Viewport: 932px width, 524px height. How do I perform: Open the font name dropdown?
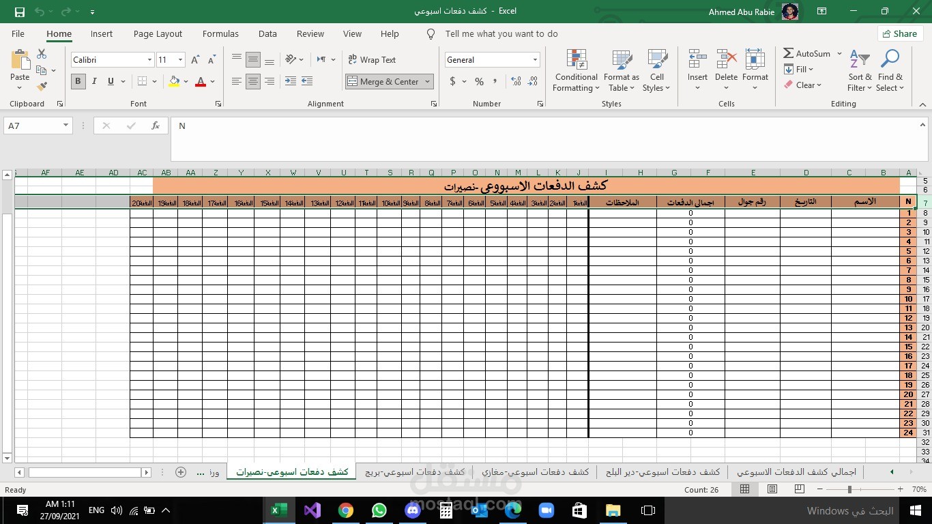149,59
